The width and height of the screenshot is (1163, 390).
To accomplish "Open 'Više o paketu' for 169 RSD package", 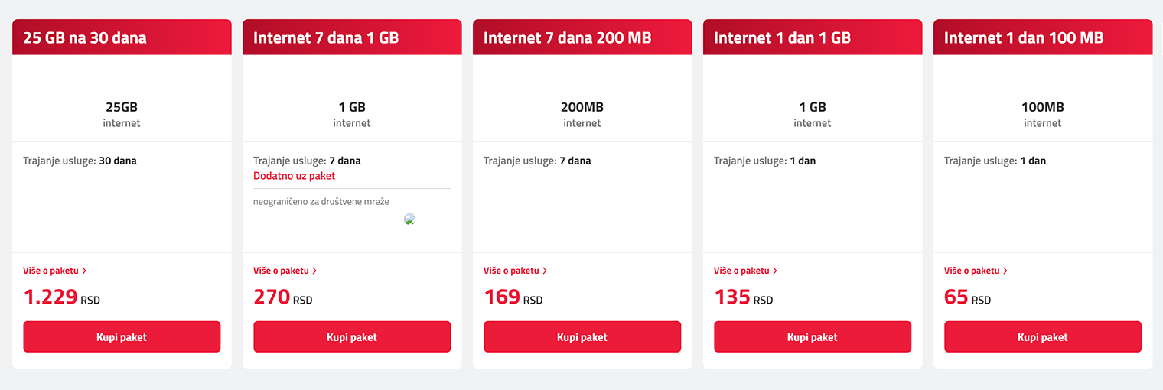I will tap(515, 271).
